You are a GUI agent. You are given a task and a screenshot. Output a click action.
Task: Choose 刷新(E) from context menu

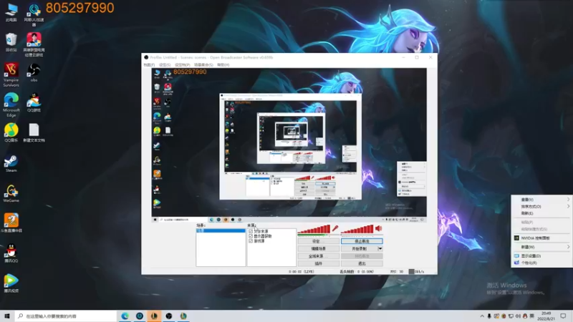(542, 213)
